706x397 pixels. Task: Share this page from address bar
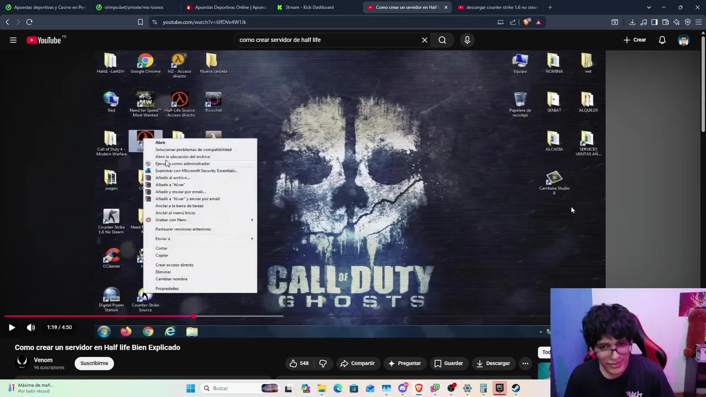[513, 22]
